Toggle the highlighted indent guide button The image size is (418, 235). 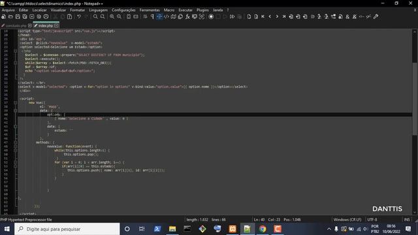(159, 16)
